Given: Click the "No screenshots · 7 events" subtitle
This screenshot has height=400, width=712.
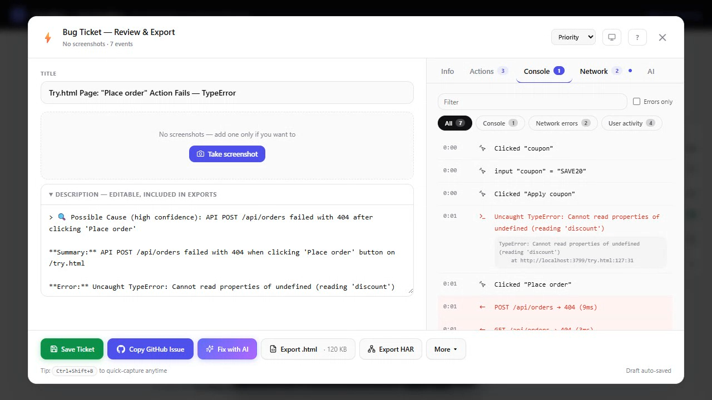Looking at the screenshot, I should pos(97,44).
